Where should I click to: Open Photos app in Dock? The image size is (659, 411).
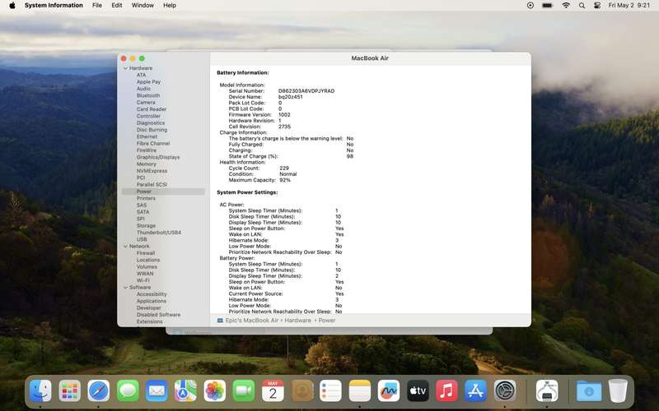pyautogui.click(x=215, y=390)
